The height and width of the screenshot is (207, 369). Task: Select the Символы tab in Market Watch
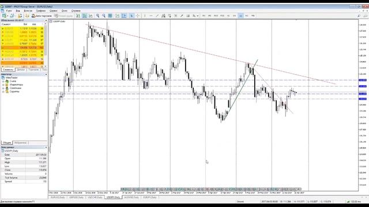[x=8, y=70]
